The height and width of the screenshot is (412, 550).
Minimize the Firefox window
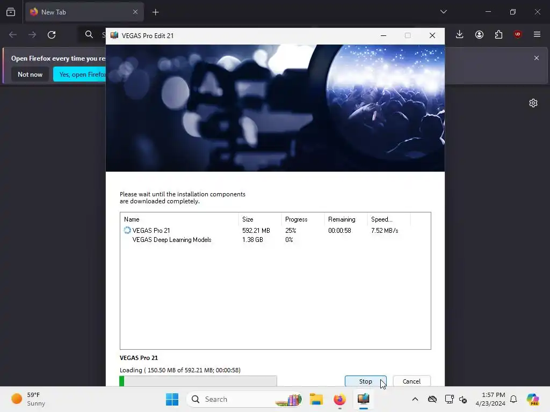[488, 12]
